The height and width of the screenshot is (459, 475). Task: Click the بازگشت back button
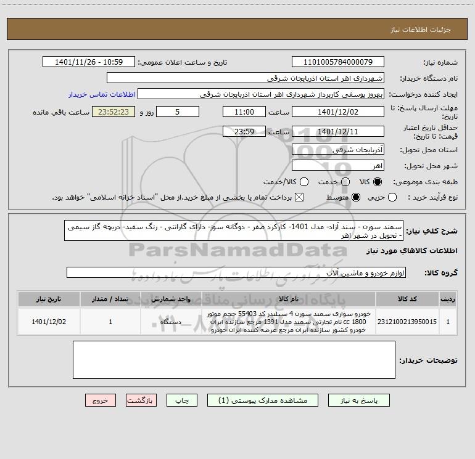coord(141,400)
